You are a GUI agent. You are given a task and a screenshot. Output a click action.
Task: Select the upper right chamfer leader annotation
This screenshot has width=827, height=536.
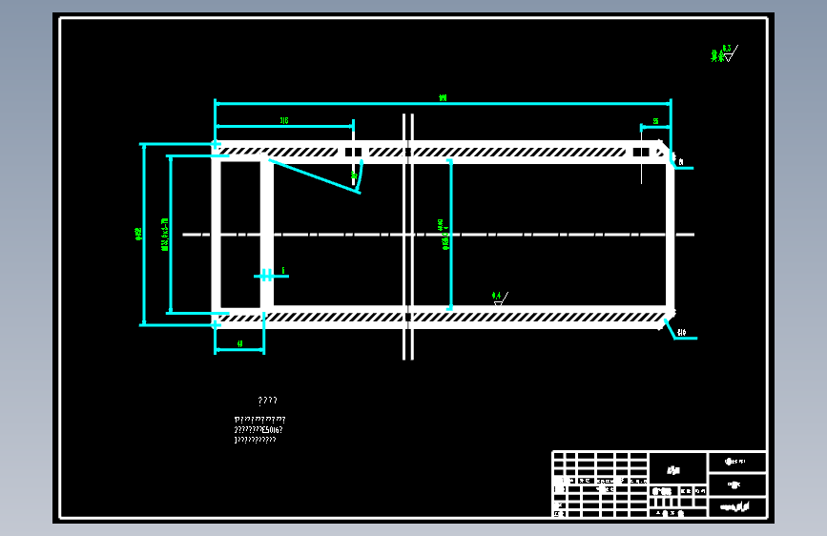pos(681,164)
